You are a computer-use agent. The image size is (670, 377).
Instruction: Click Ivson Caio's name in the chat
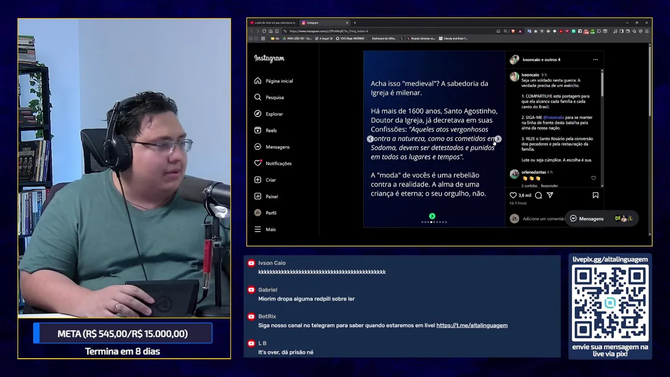pos(272,263)
